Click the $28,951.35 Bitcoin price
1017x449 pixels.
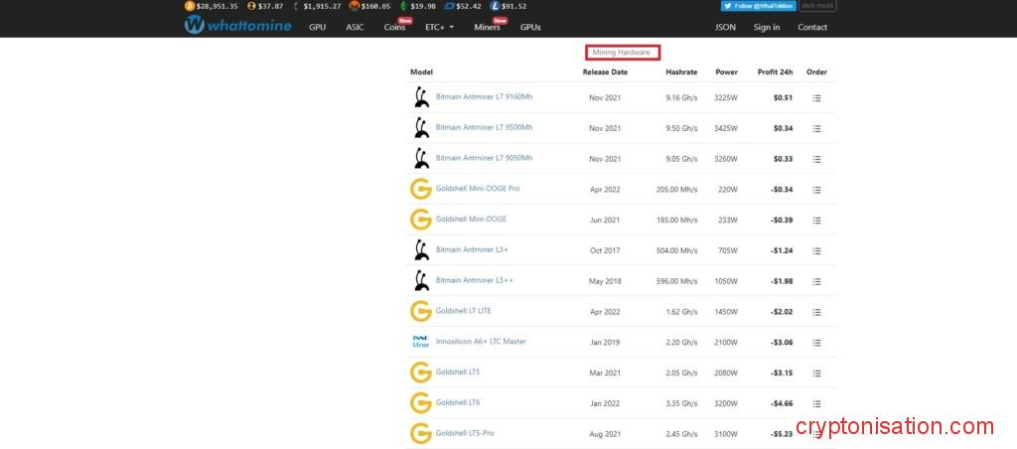pos(217,6)
